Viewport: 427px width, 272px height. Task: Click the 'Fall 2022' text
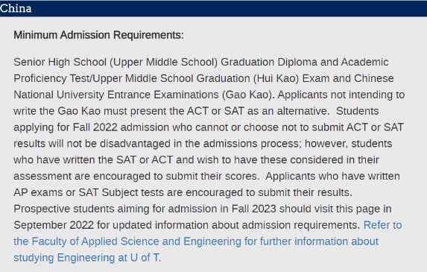pos(95,127)
